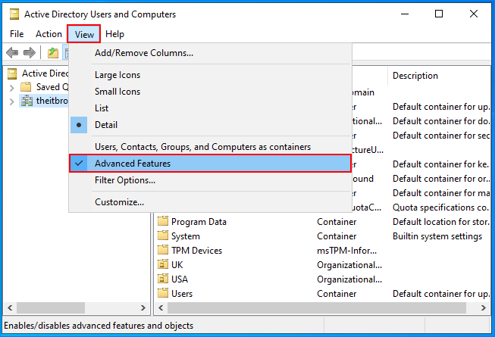Click 'Default container for do.' description

[441, 121]
